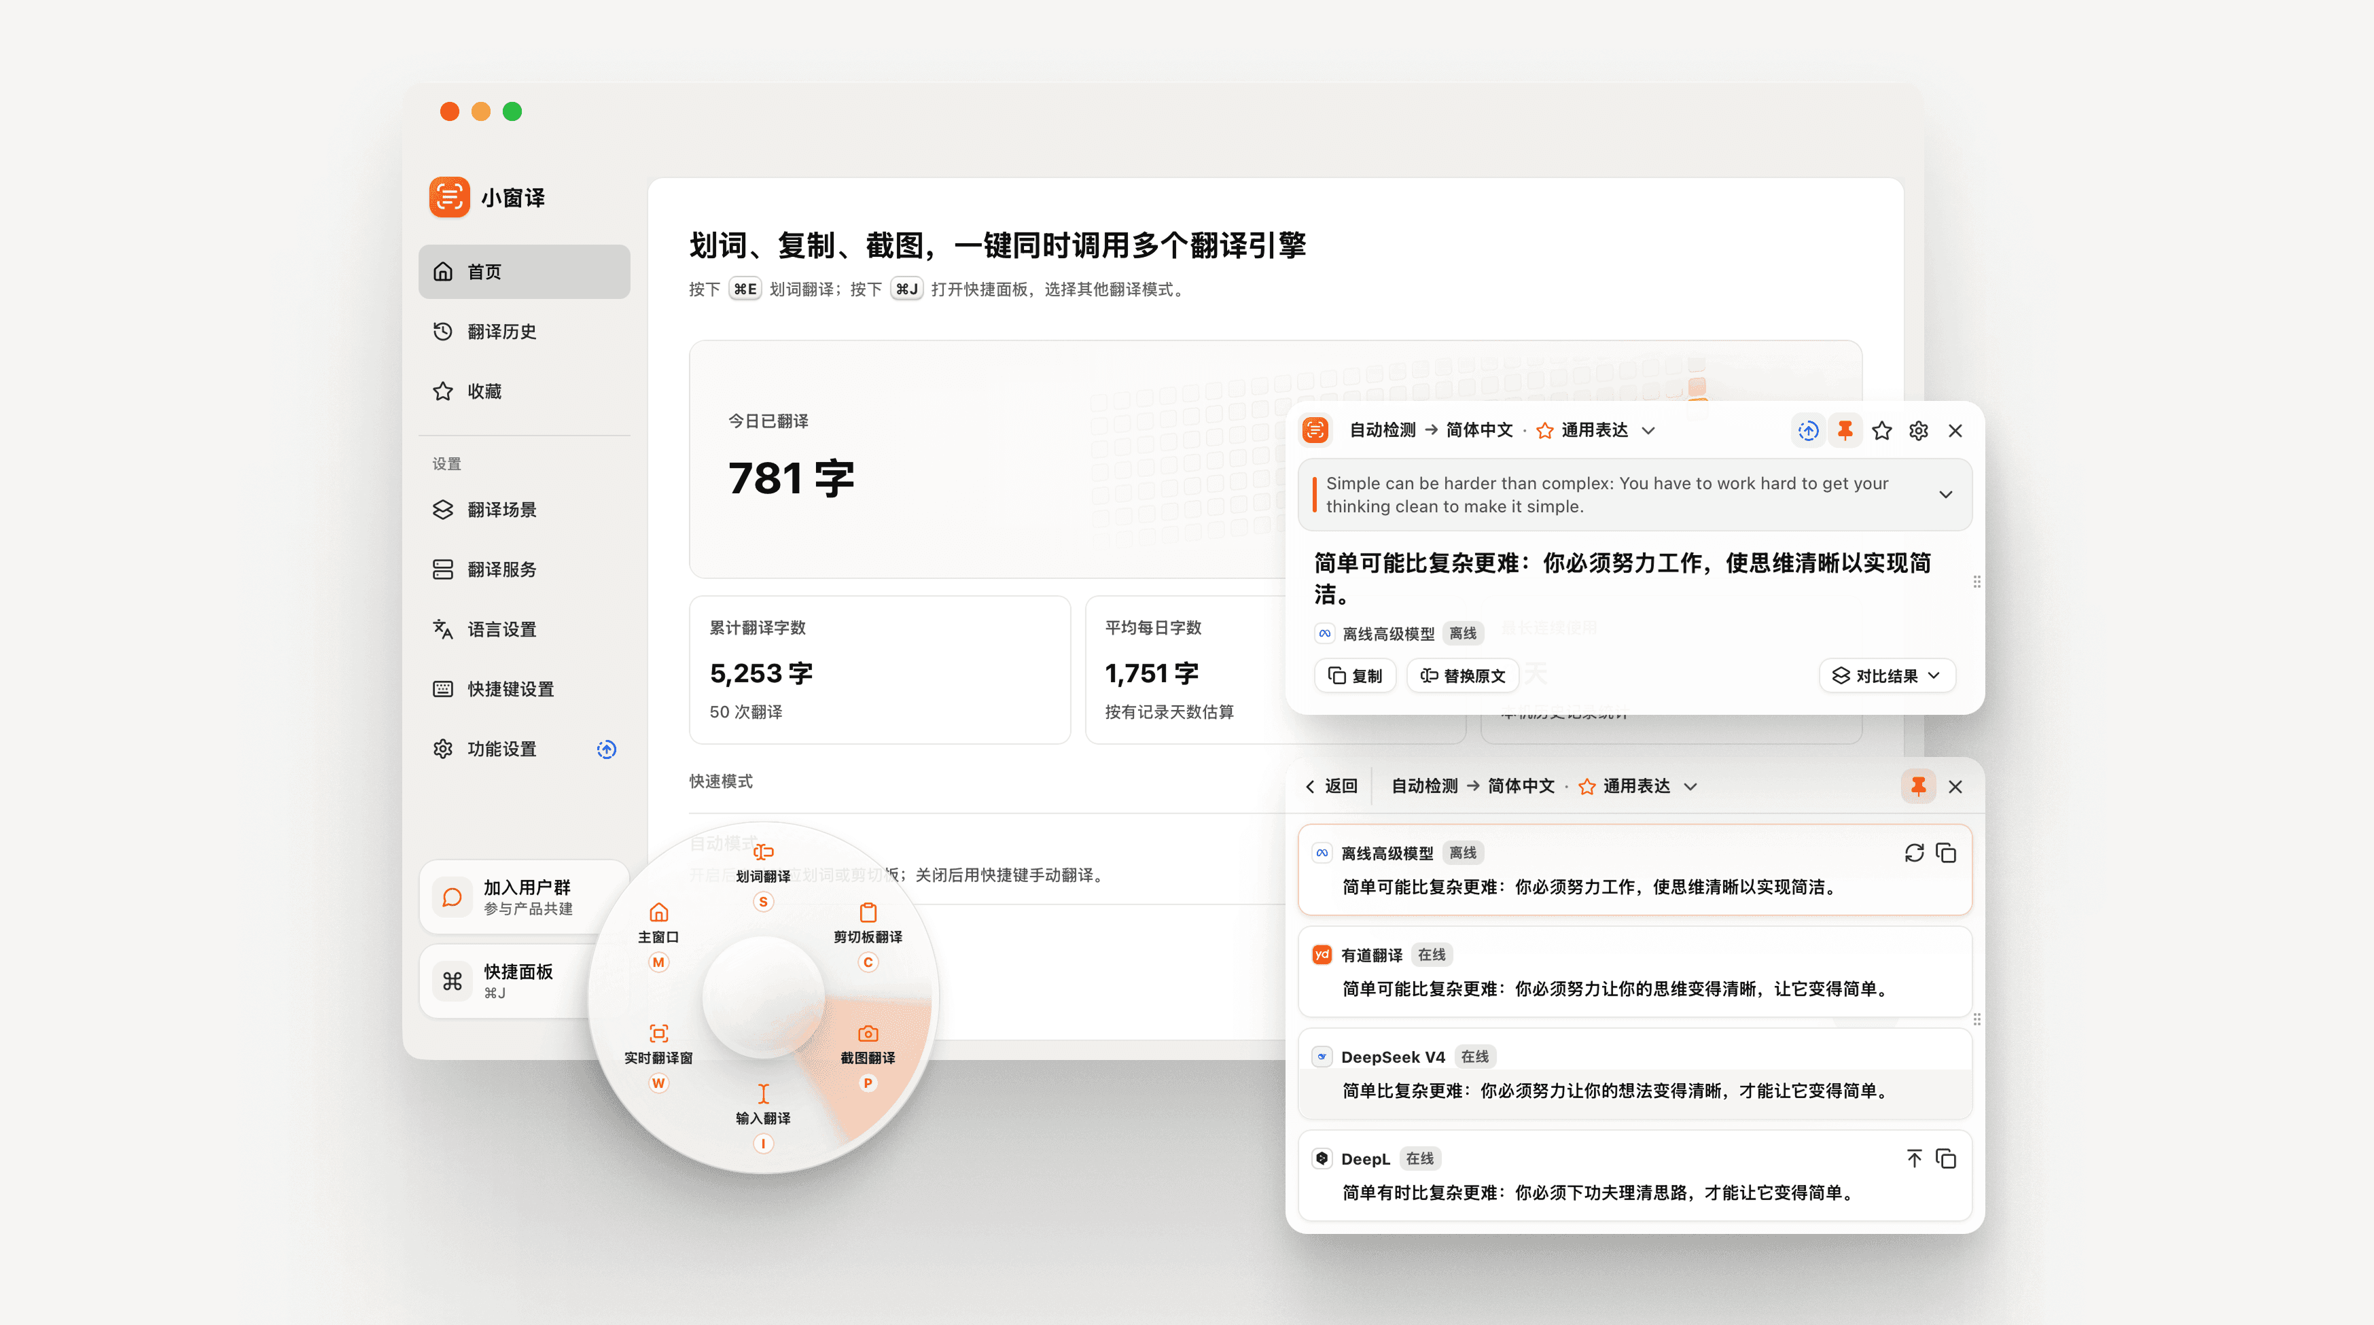Viewport: 2374px width, 1325px height.
Task: Click the ⌘E shortcut key badge
Action: (745, 289)
